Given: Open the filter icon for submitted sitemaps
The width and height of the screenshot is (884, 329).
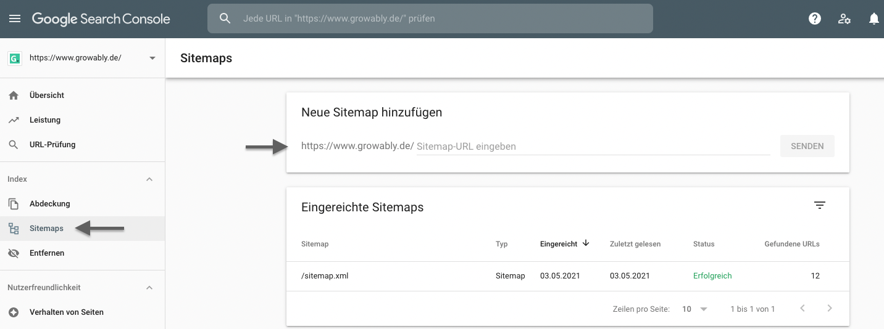Looking at the screenshot, I should 820,206.
